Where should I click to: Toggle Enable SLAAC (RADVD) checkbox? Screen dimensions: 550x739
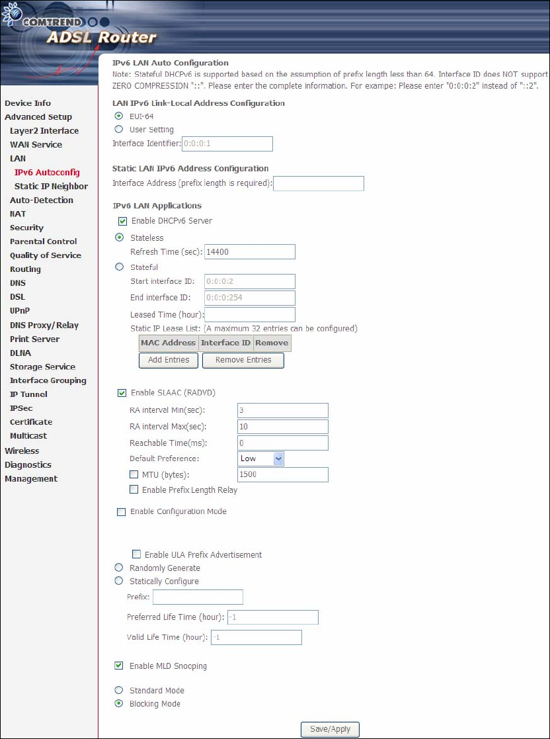click(x=122, y=392)
